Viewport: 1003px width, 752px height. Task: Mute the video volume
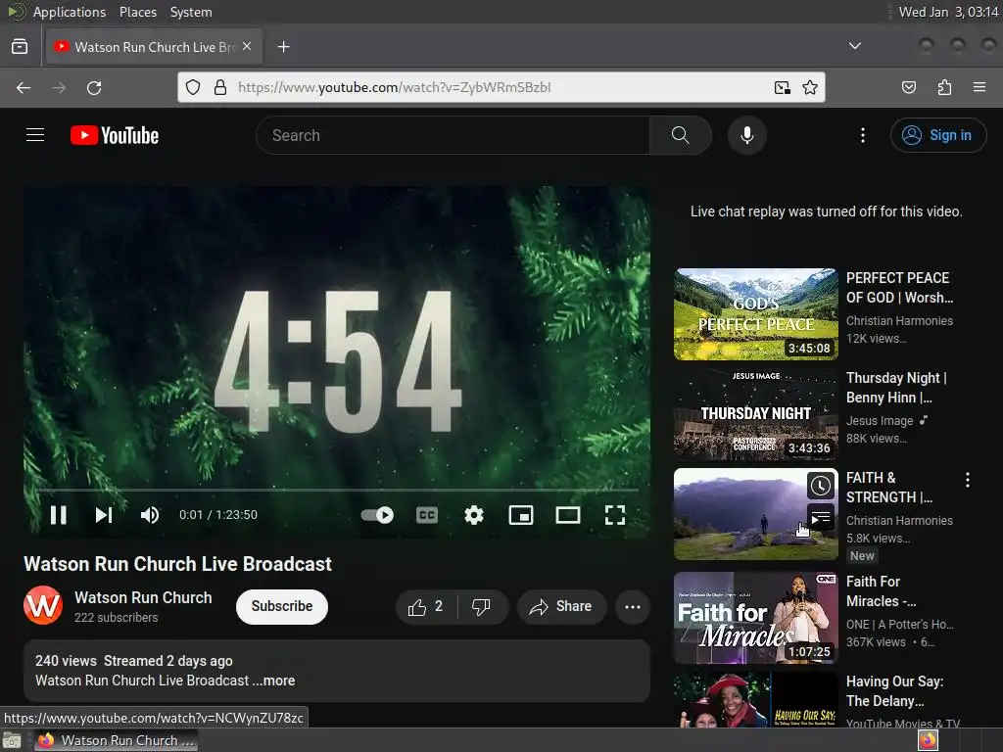150,515
